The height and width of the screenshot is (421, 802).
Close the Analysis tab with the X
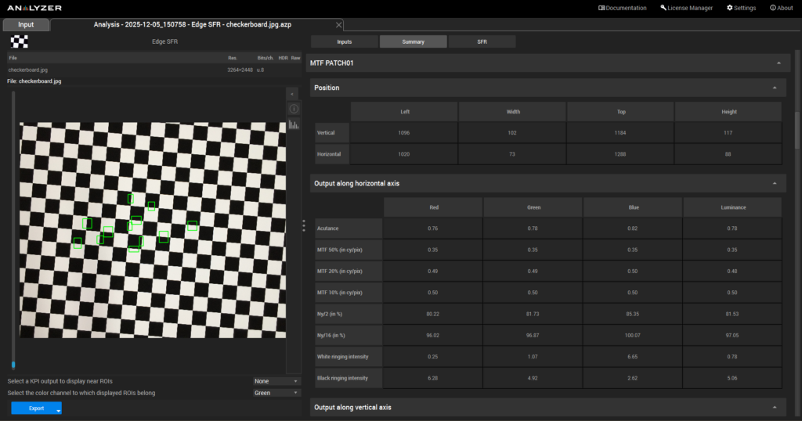pyautogui.click(x=338, y=25)
